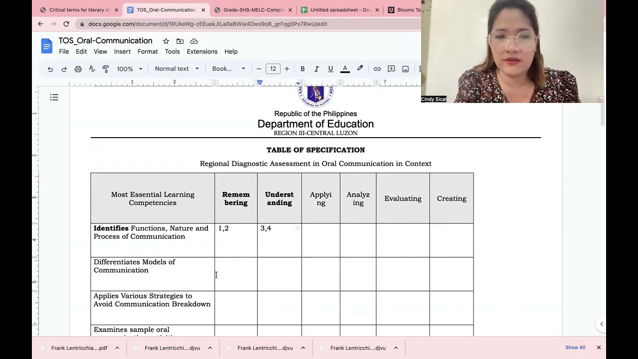Screen dimensions: 638x359
Task: Increase the font size with plus
Action: tap(287, 69)
